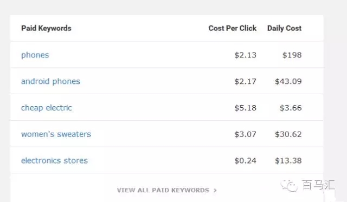Select the $5.18 cost per click value
This screenshot has height=202, width=347.
246,108
